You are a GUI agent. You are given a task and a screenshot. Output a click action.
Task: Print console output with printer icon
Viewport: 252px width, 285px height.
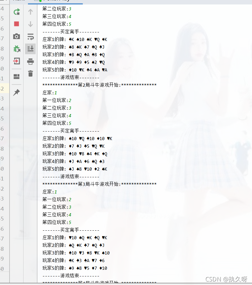(31, 61)
